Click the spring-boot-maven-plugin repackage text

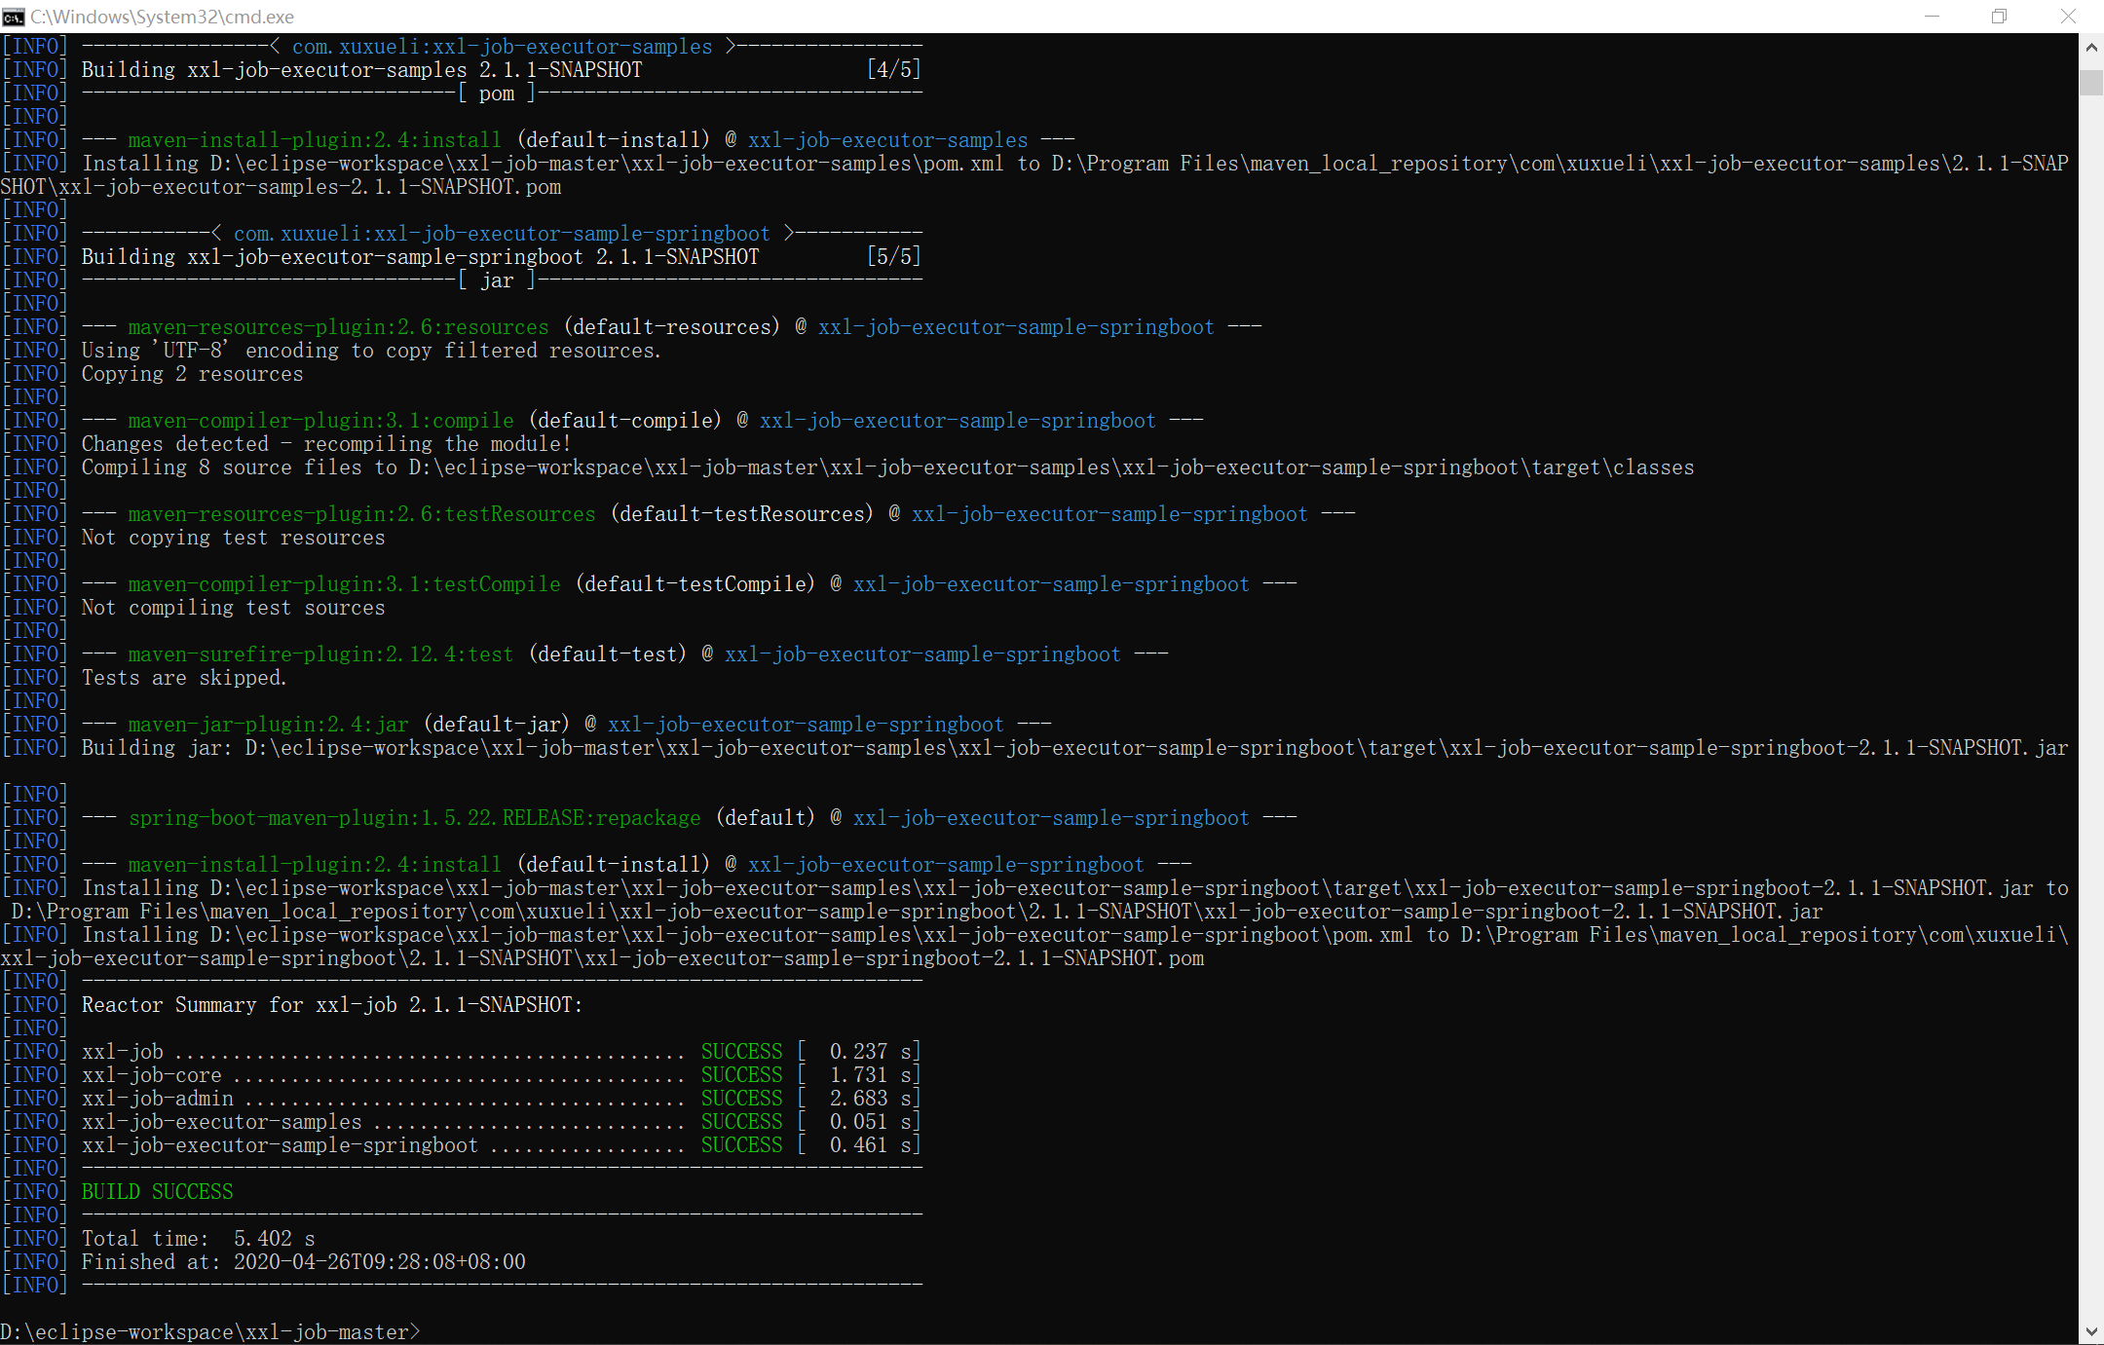point(414,818)
